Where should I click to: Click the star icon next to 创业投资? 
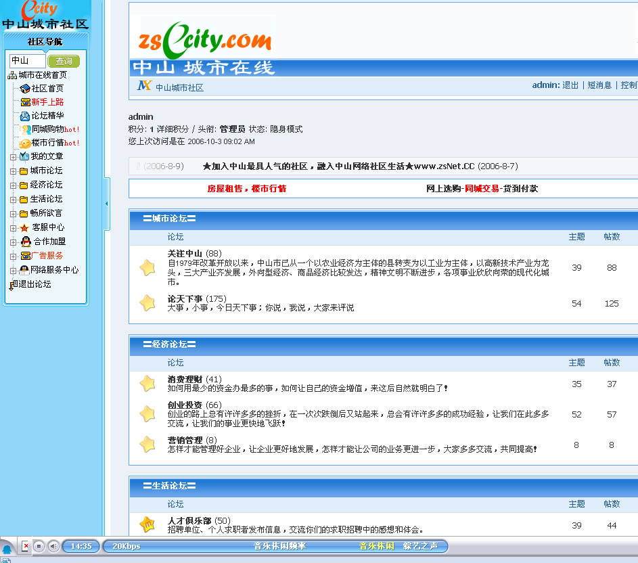coord(147,413)
